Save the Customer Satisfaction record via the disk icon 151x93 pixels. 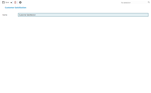pos(3,2)
